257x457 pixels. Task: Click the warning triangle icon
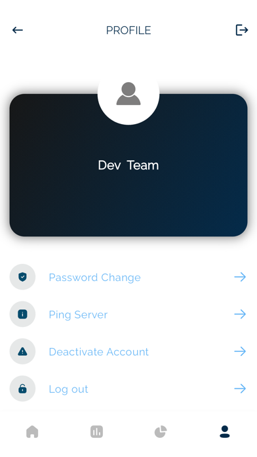[x=22, y=351]
